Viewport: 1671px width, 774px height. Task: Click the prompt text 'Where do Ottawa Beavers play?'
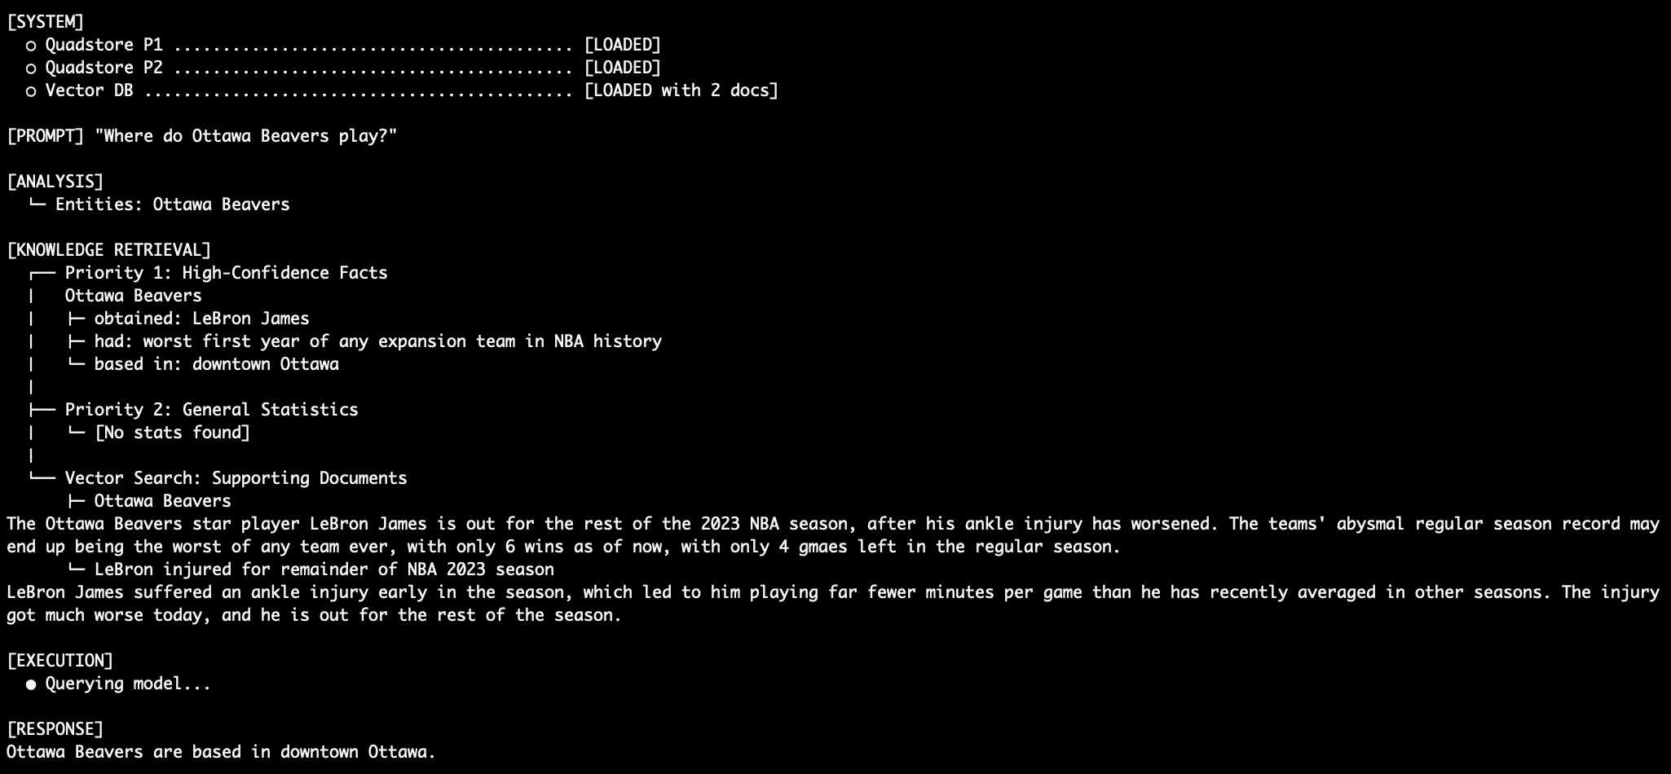(245, 136)
